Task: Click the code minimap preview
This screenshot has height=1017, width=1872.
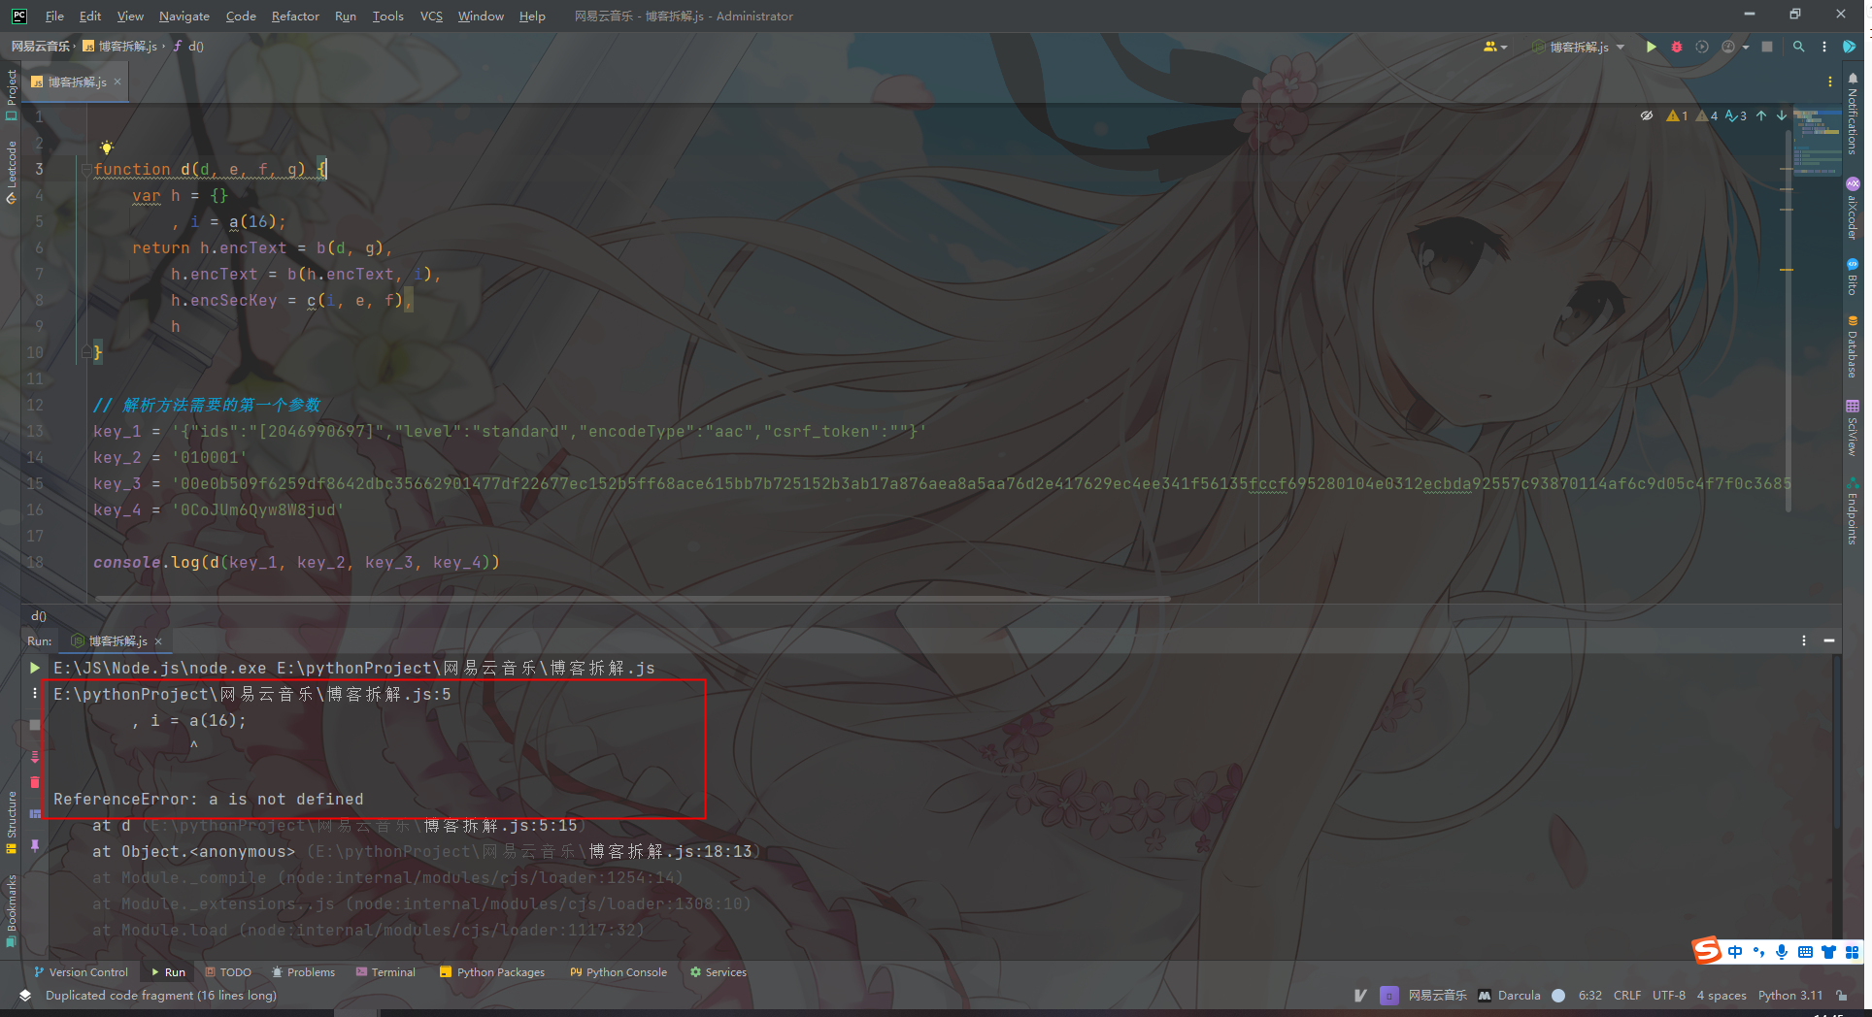Action: pyautogui.click(x=1818, y=142)
